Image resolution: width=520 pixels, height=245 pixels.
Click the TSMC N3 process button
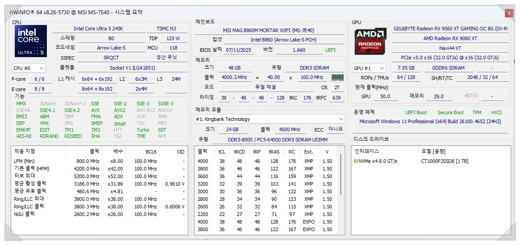(166, 29)
